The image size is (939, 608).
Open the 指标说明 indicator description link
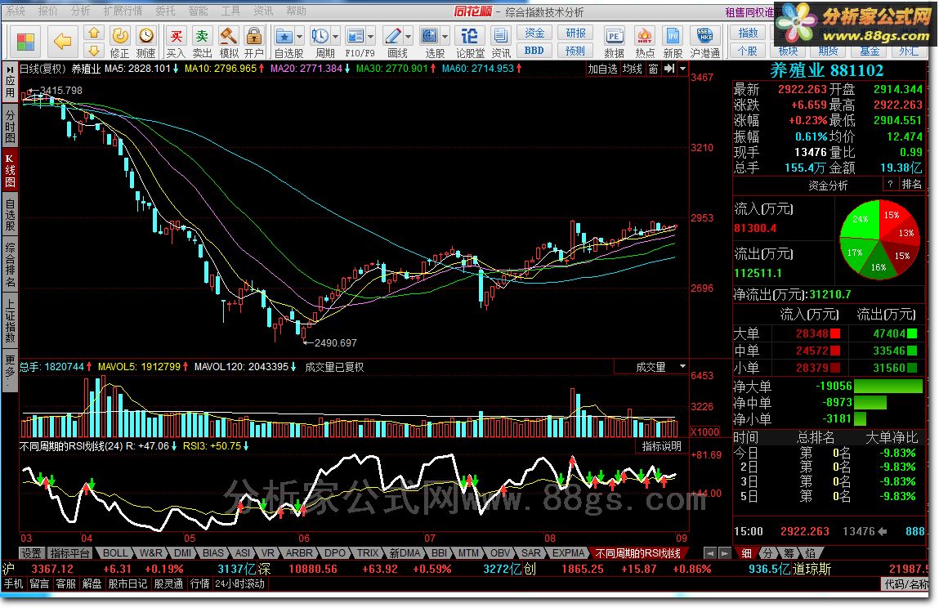tap(661, 446)
